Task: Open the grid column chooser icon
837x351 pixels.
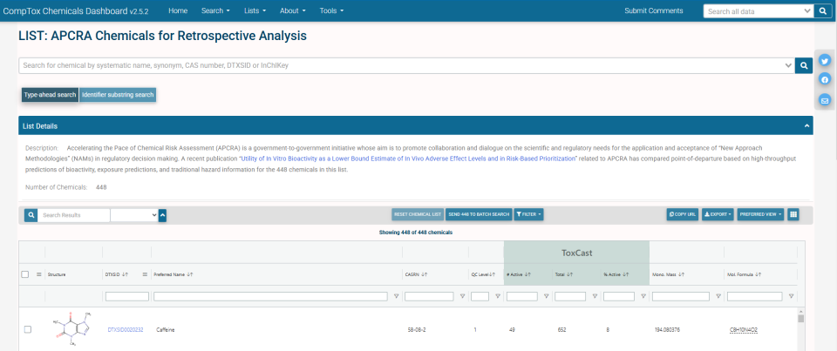Action: [793, 214]
